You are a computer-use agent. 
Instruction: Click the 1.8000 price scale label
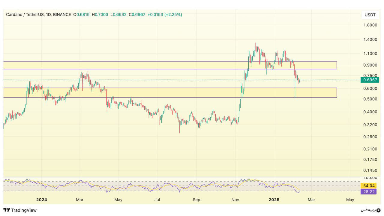pyautogui.click(x=370, y=25)
